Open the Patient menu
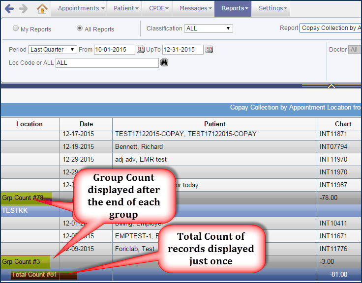 124,8
